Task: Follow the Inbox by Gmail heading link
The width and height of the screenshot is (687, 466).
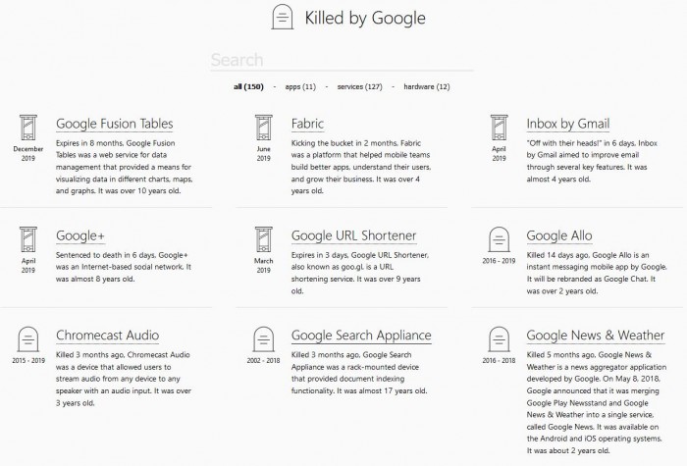Action: coord(567,124)
